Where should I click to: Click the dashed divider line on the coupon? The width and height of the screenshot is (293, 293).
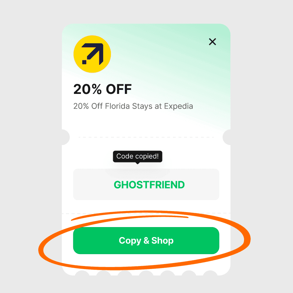click(146, 137)
